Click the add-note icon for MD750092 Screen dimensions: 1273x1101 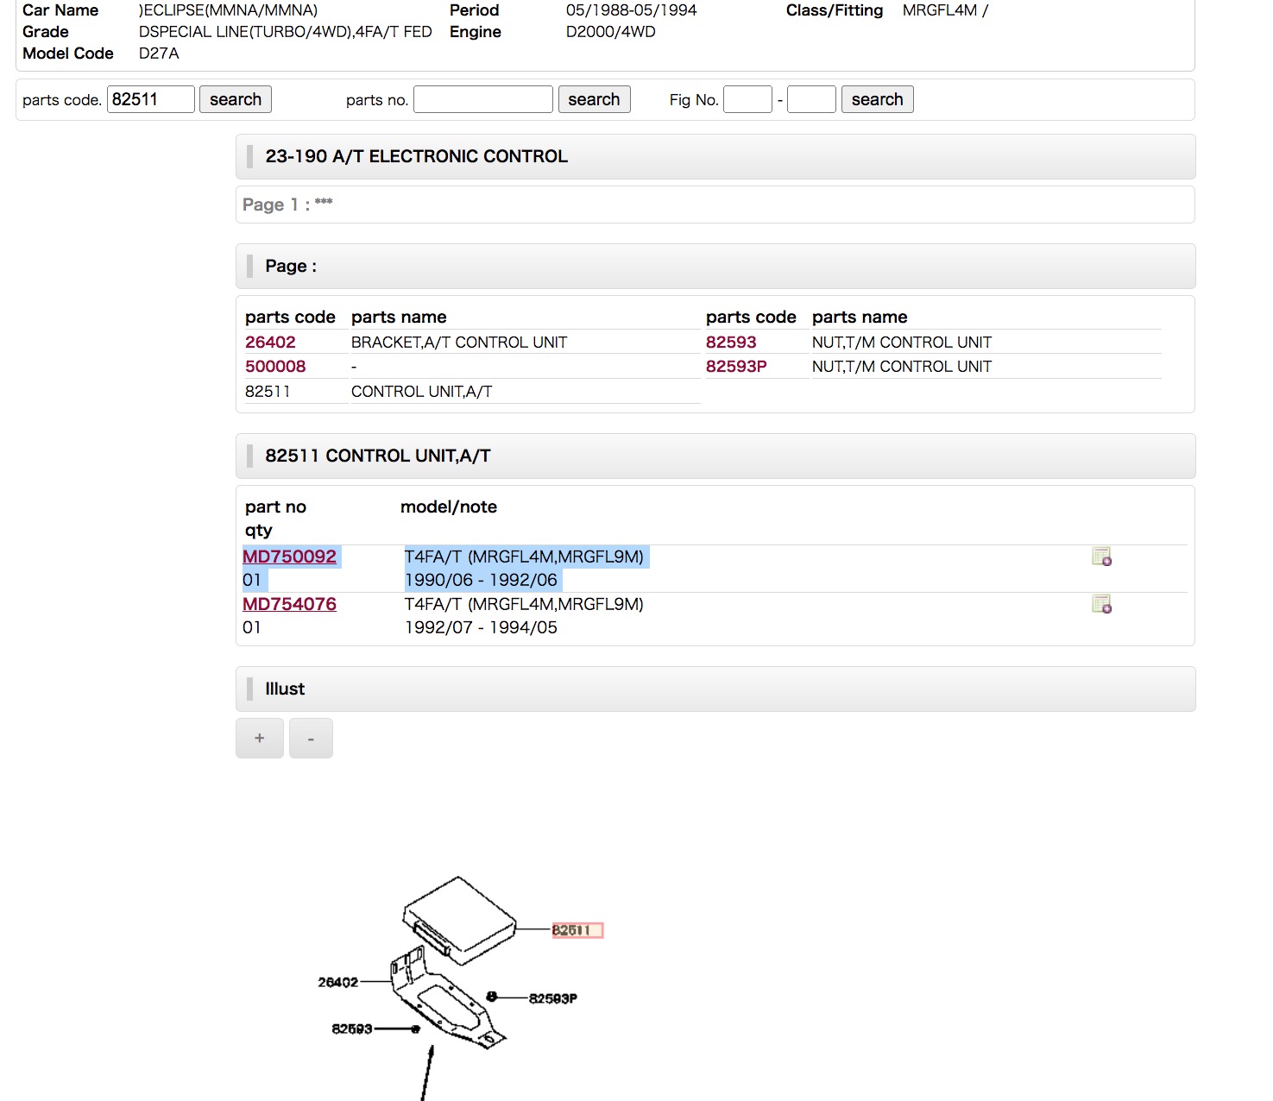[x=1101, y=557]
